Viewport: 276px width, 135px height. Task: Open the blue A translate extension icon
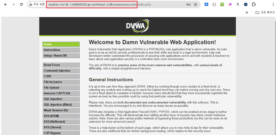tap(206, 5)
